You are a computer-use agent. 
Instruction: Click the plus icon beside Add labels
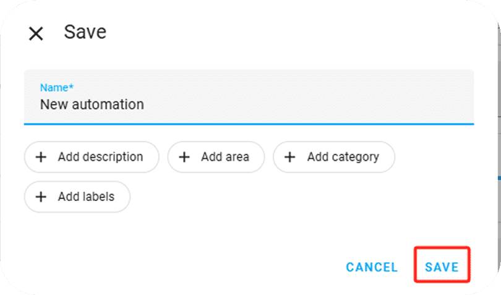click(41, 197)
